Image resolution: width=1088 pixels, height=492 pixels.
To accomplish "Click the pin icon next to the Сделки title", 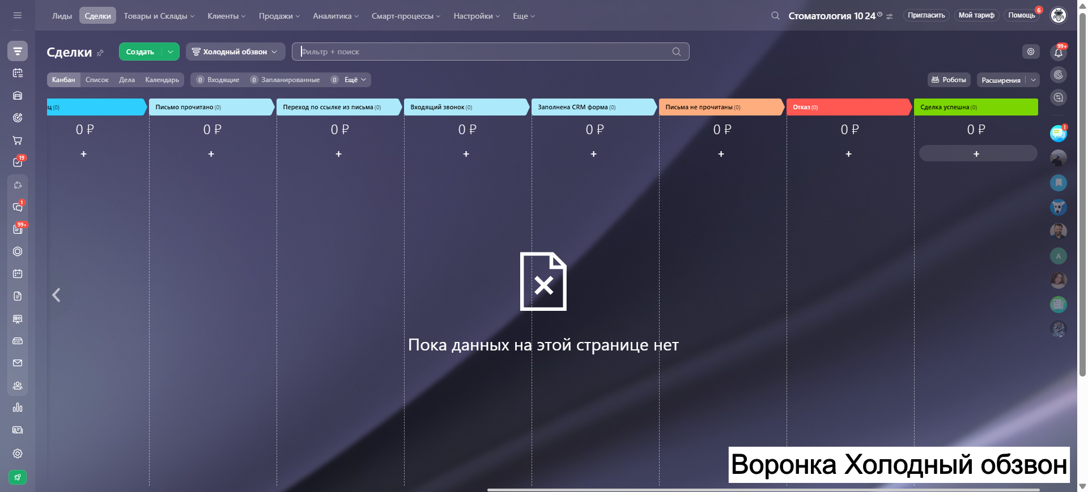I will [100, 53].
